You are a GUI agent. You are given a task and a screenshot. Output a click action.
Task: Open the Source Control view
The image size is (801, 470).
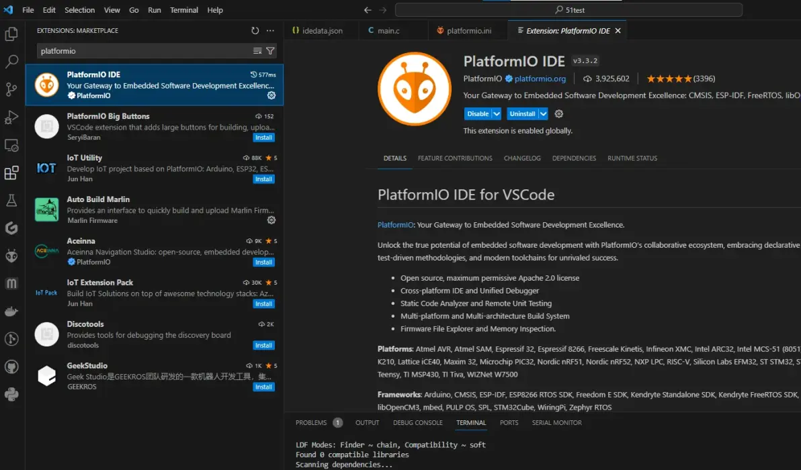[11, 89]
